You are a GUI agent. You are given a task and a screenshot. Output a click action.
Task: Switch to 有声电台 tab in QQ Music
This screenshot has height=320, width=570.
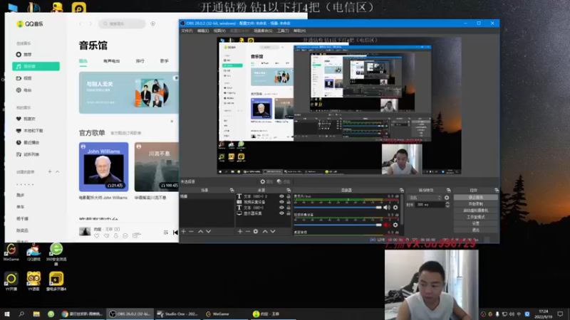[112, 61]
